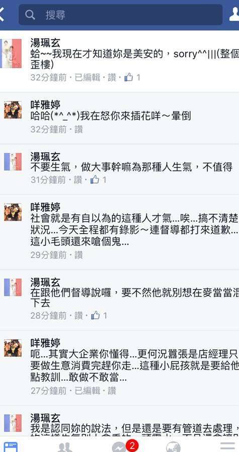Screen dimensions: 239x452
Task: Open the hamburger menu icon at bottom
Action: [227, 447]
